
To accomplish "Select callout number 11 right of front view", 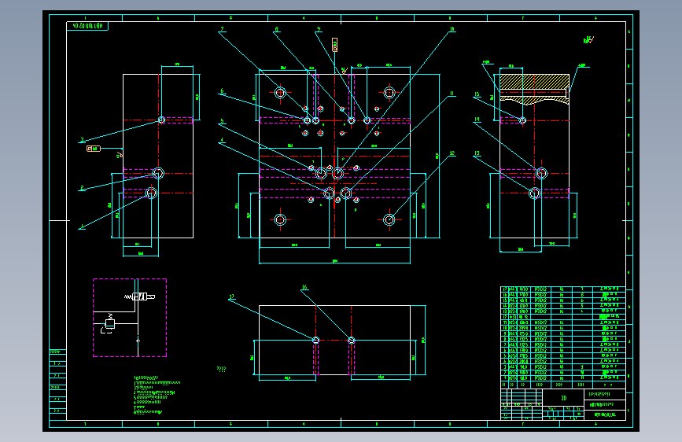I will (452, 93).
